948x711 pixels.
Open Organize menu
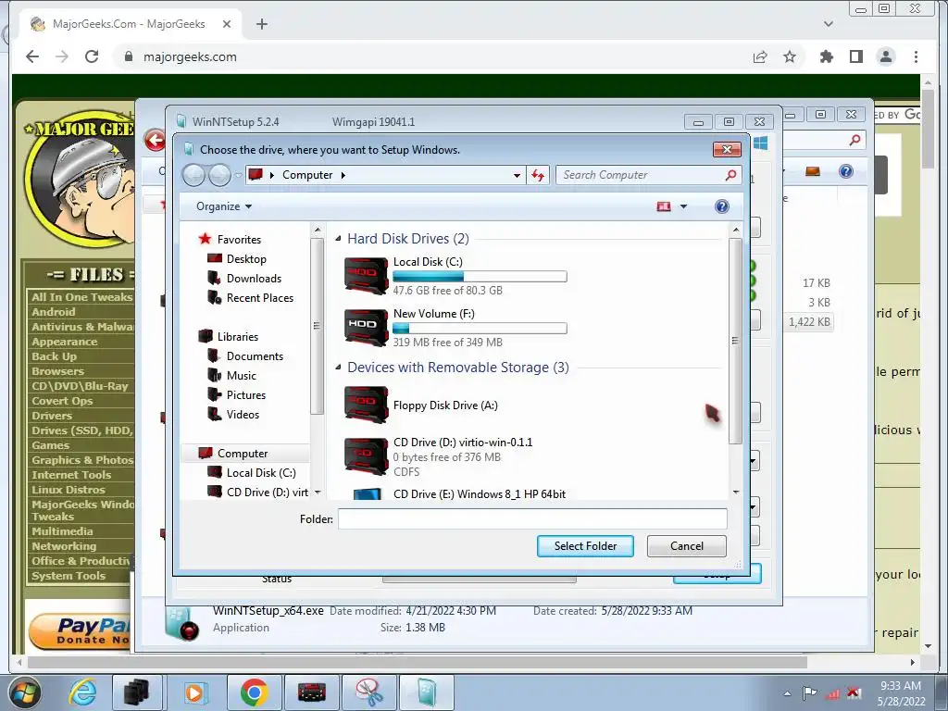(x=224, y=206)
